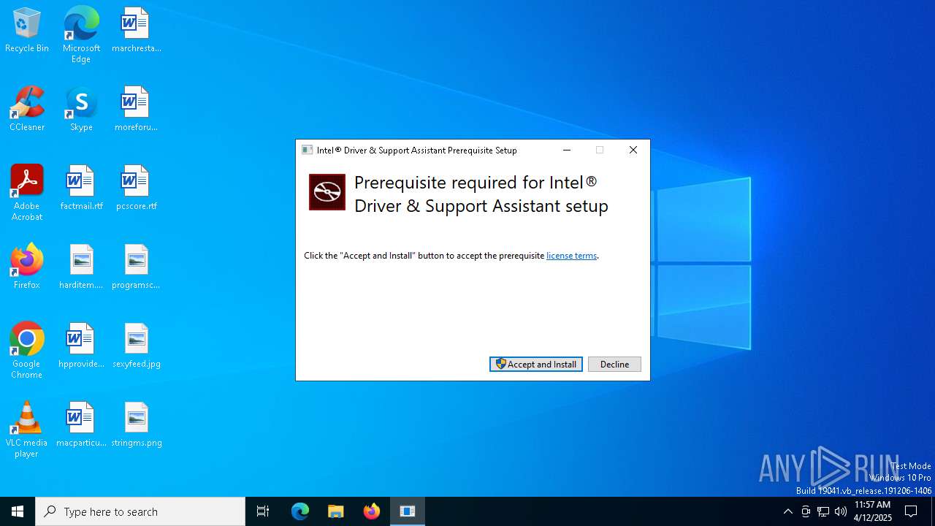Click the Intel setup disc logo icon
935x526 pixels.
click(x=327, y=192)
